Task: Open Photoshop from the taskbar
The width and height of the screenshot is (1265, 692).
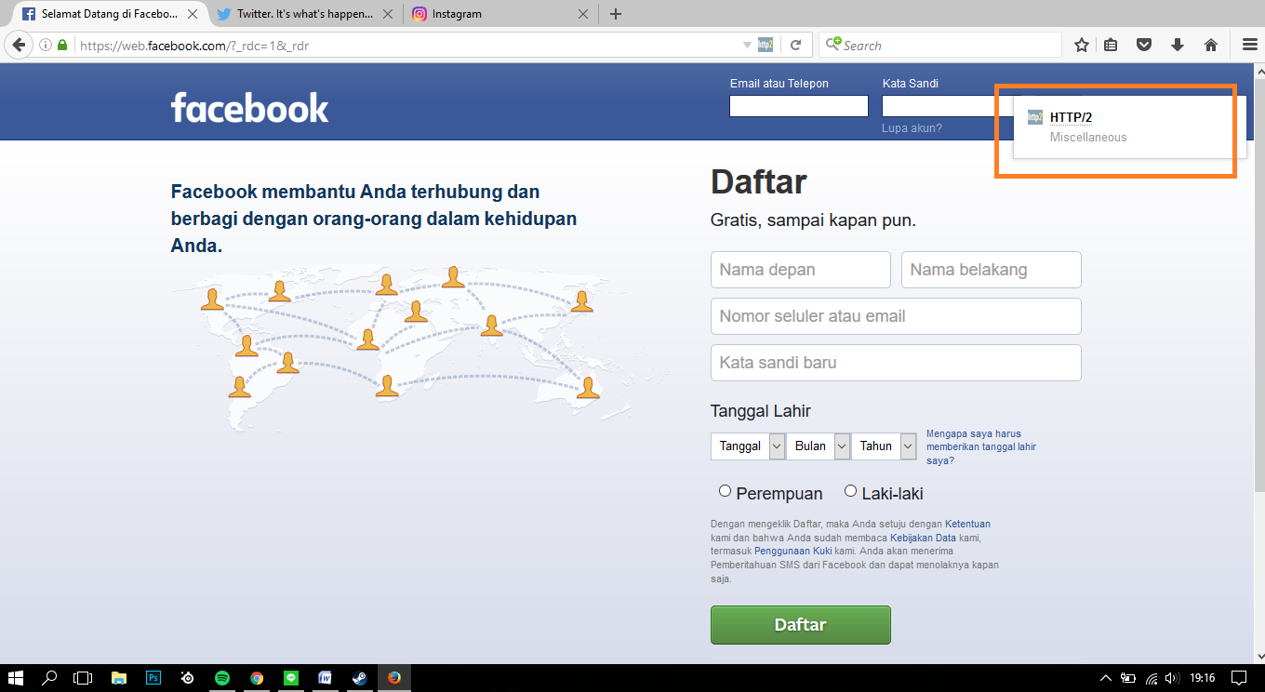Action: [153, 678]
